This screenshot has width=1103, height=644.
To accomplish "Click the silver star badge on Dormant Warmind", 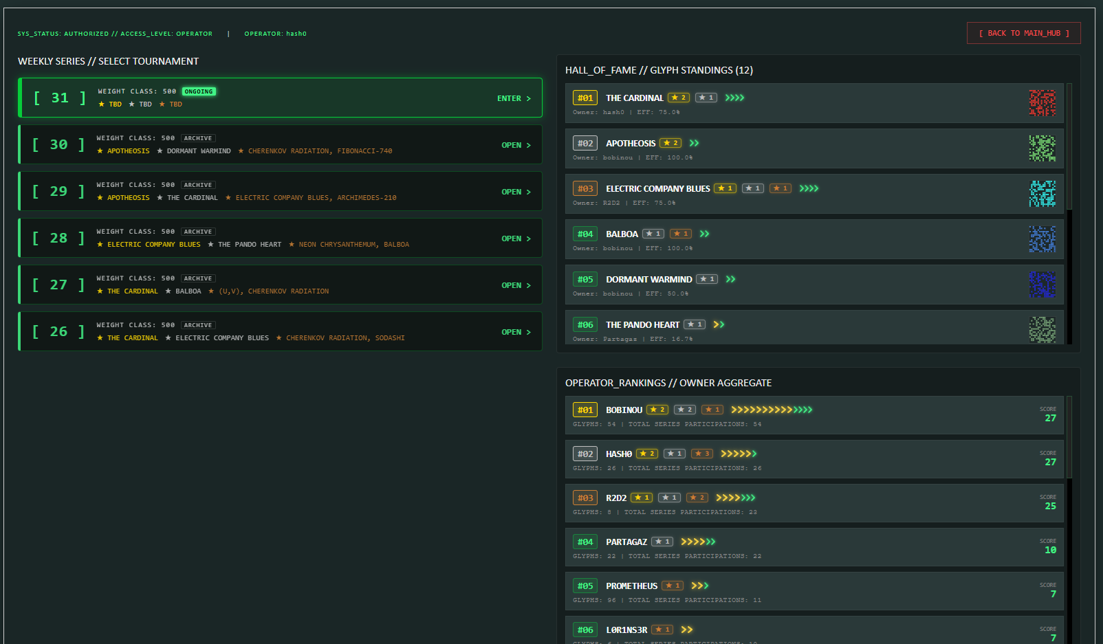I will tap(707, 279).
